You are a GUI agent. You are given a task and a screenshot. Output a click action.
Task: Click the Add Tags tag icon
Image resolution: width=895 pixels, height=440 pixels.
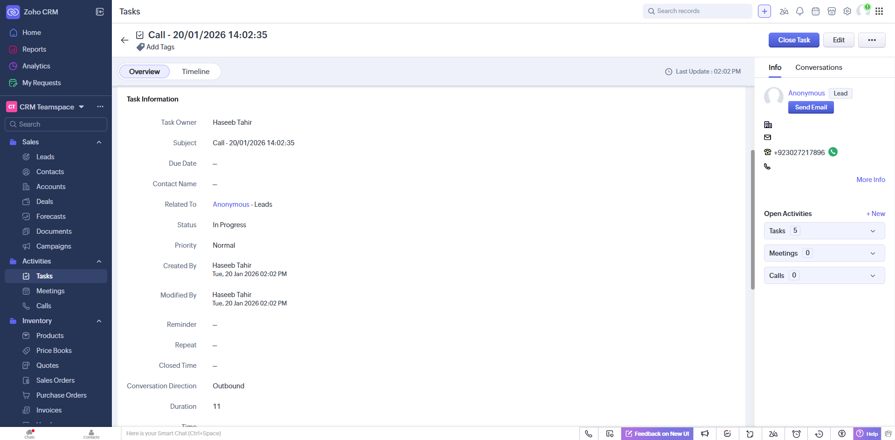[x=140, y=47]
